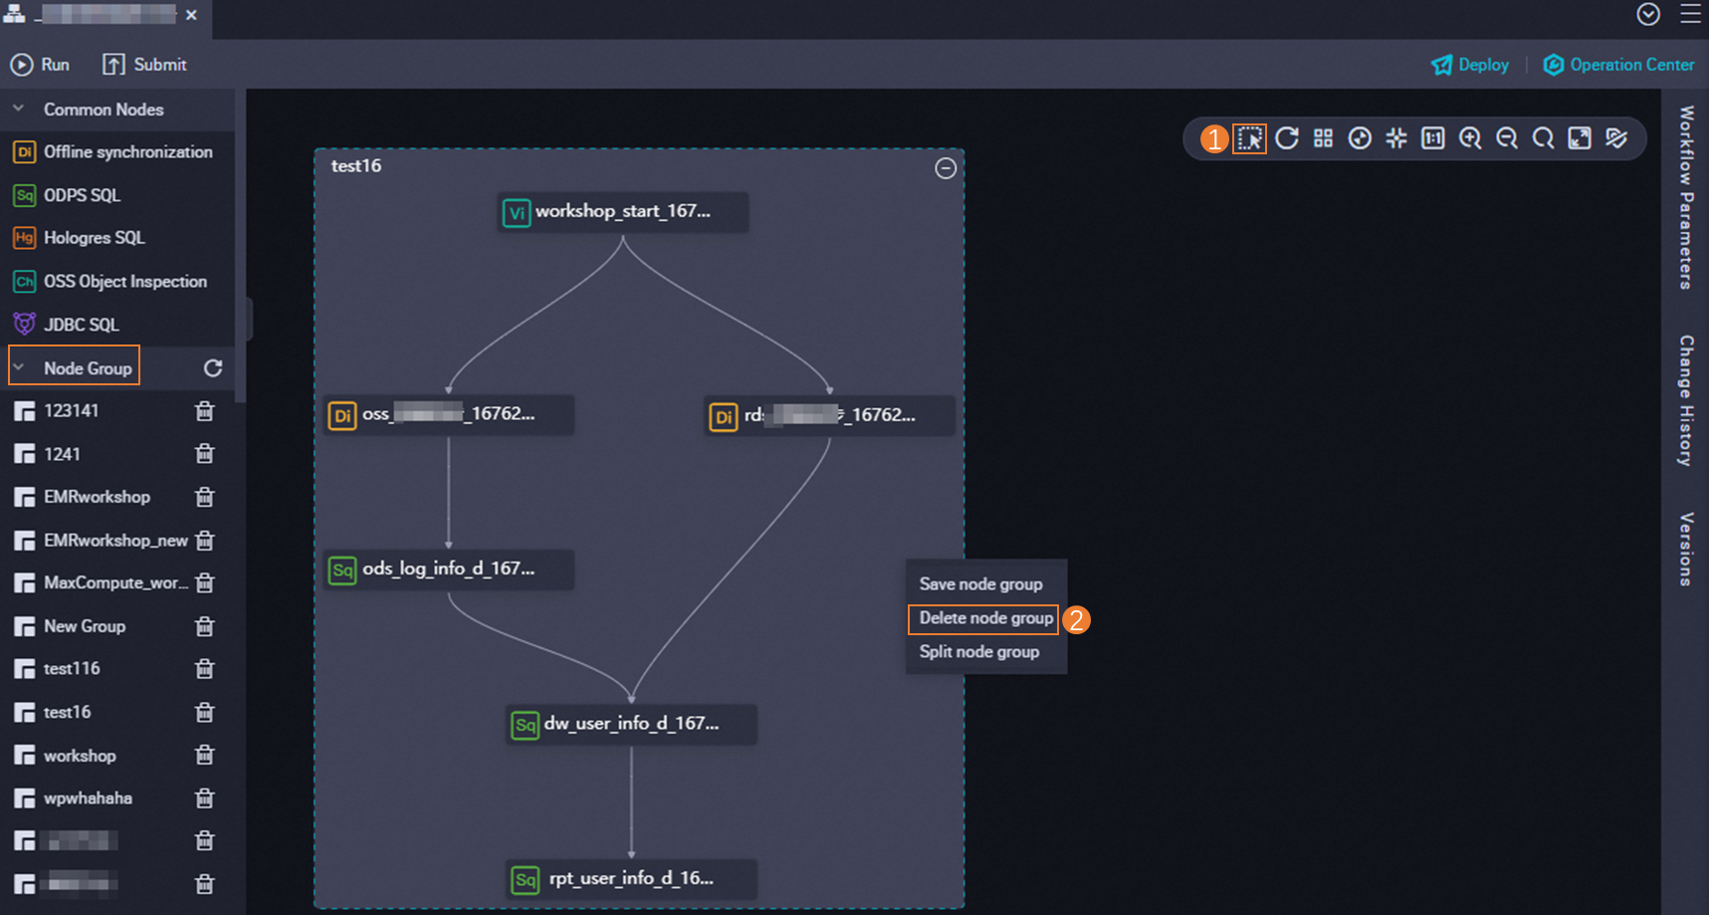Delete test116 using its trash icon
The width and height of the screenshot is (1709, 915).
click(x=205, y=669)
